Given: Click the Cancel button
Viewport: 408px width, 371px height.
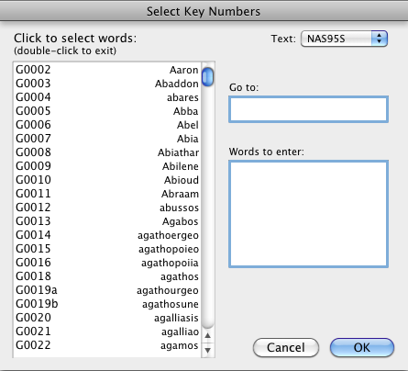Looking at the screenshot, I should click(286, 347).
